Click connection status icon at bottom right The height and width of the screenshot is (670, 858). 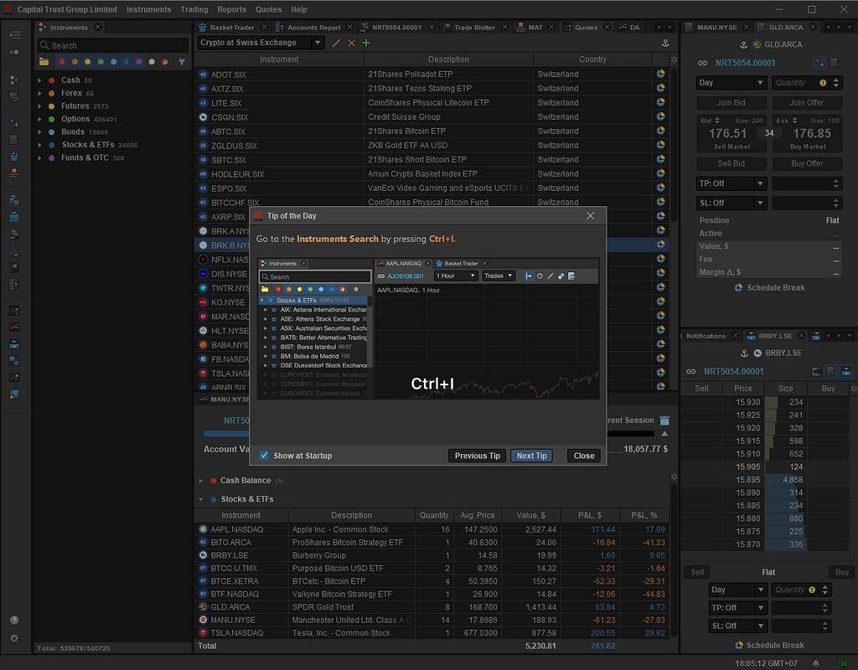click(x=842, y=663)
